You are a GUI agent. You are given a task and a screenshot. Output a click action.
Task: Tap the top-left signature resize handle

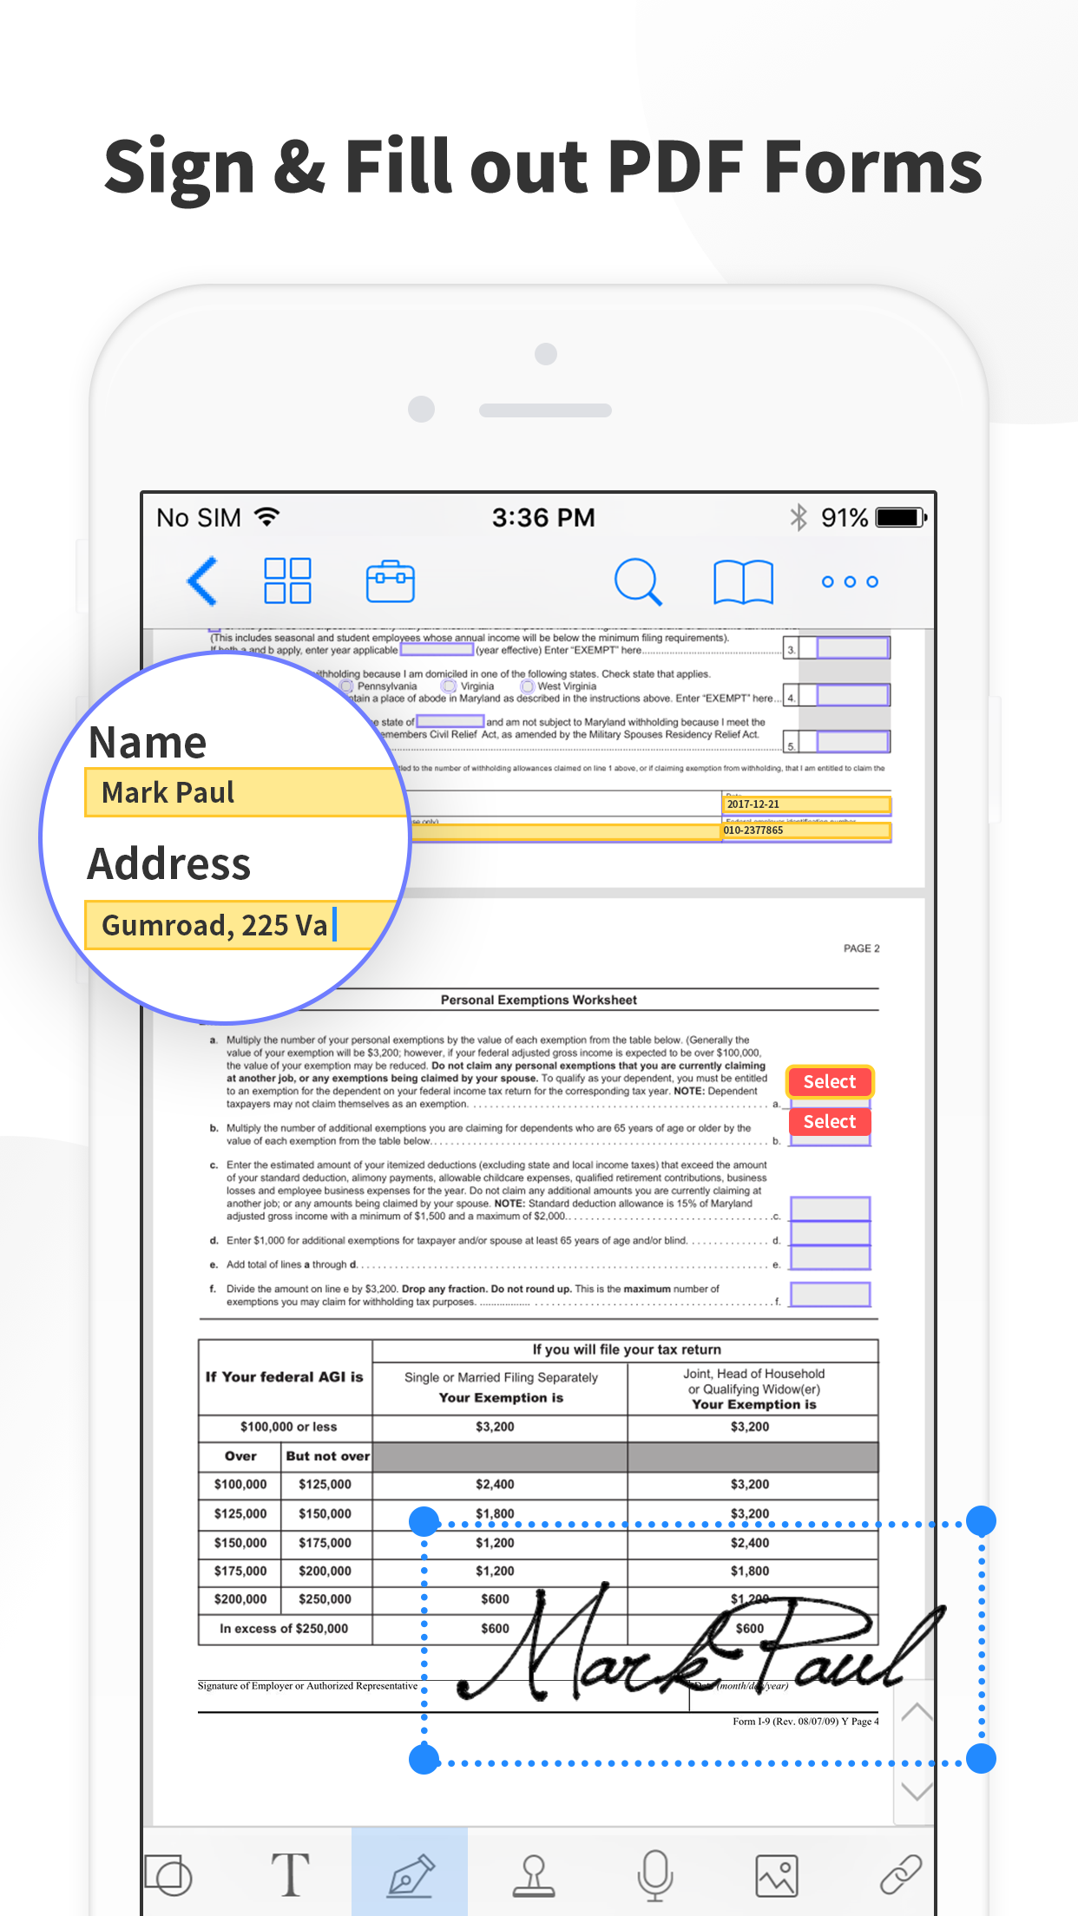pos(424,1521)
